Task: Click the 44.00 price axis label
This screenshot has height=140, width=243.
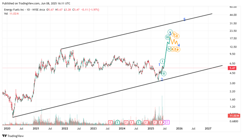Action: point(233,15)
